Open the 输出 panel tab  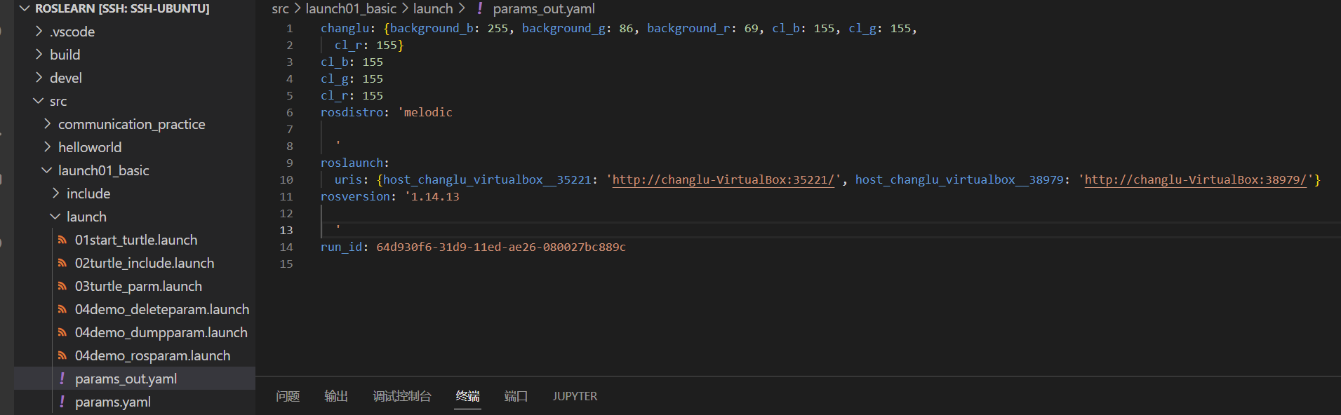(x=336, y=397)
